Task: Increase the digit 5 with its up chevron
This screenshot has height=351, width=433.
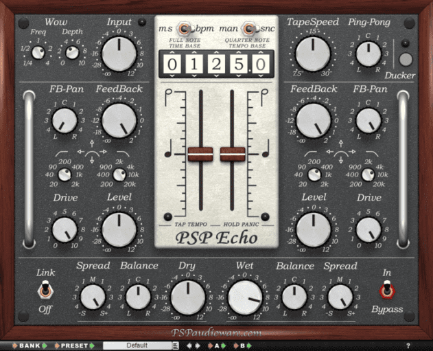Action: pyautogui.click(x=239, y=52)
